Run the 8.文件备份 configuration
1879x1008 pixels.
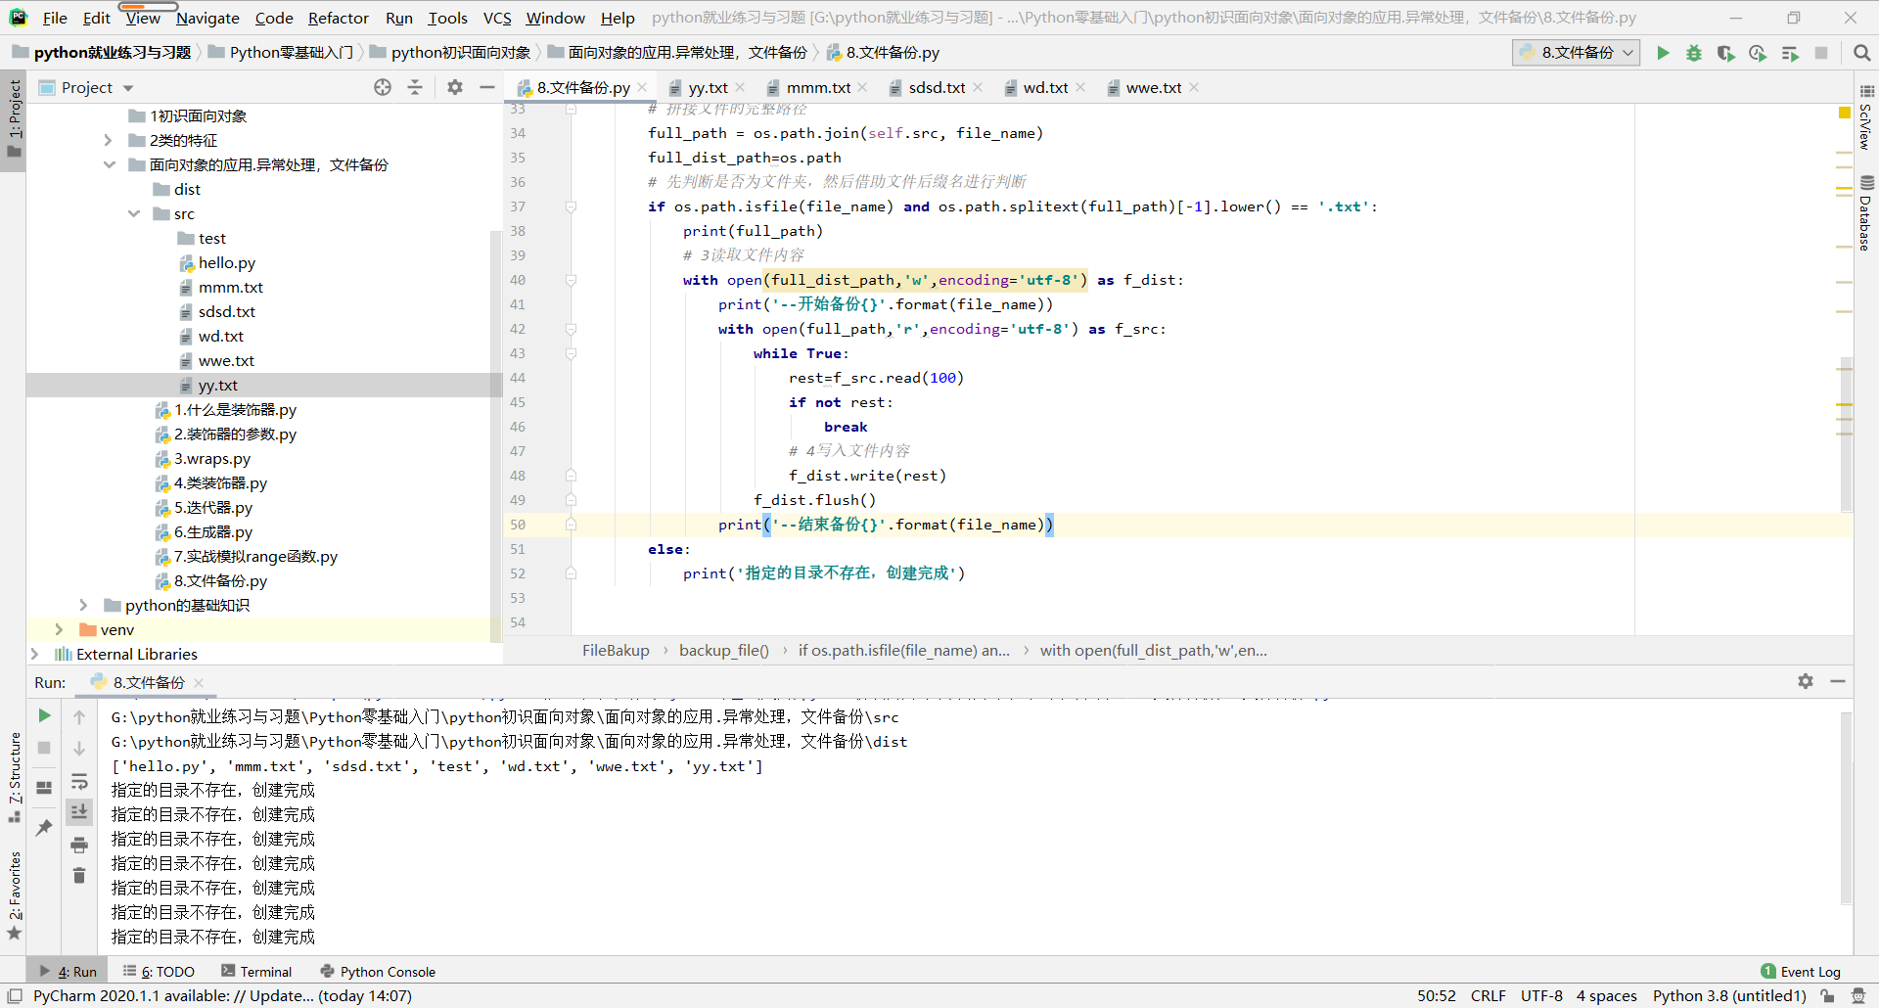[x=1663, y=53]
